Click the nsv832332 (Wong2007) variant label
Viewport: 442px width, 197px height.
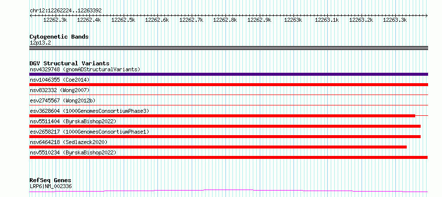[x=60, y=90]
